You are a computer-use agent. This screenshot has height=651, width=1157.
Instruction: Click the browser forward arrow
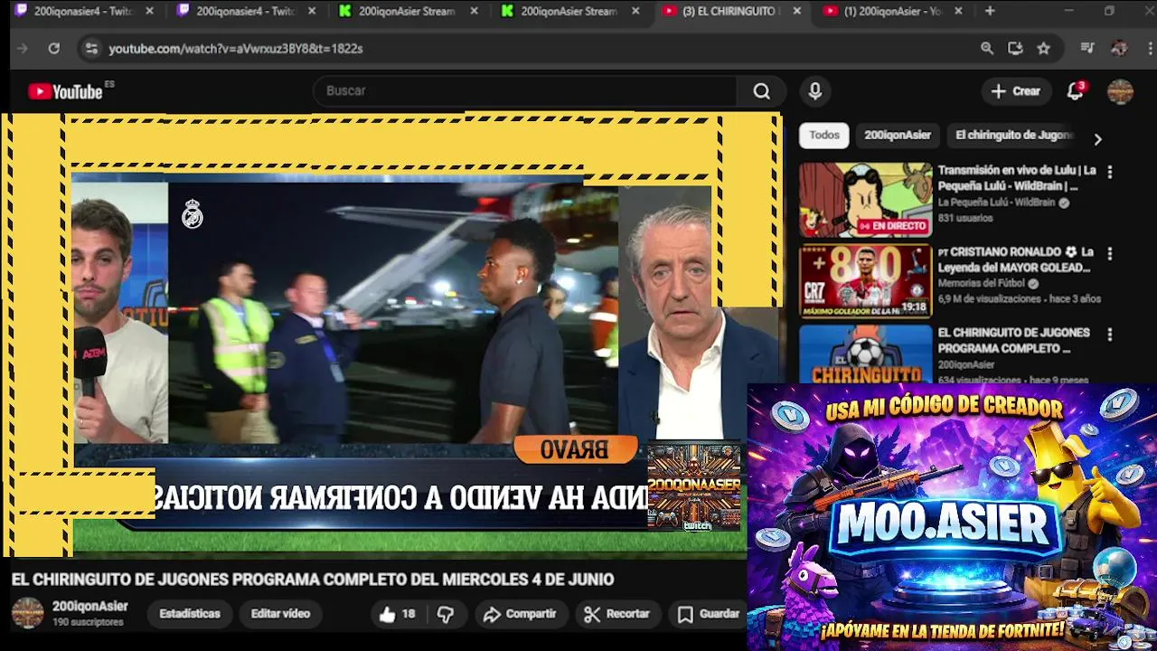(x=23, y=48)
